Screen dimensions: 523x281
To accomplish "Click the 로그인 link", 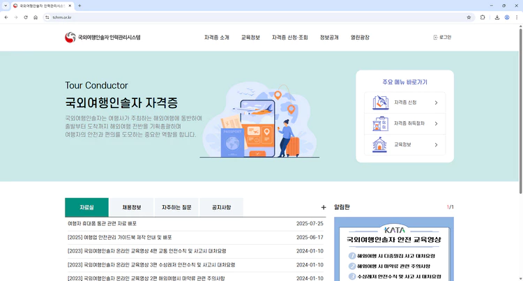I will (442, 37).
